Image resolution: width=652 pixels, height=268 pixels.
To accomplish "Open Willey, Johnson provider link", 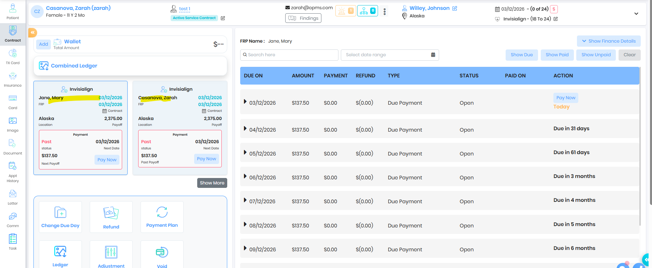I will [x=430, y=8].
